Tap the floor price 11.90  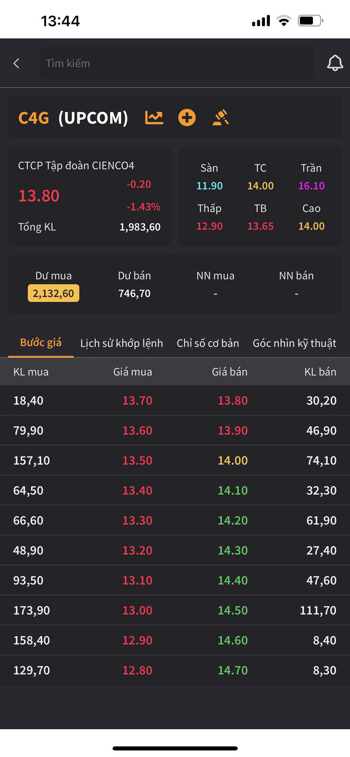[x=209, y=186]
